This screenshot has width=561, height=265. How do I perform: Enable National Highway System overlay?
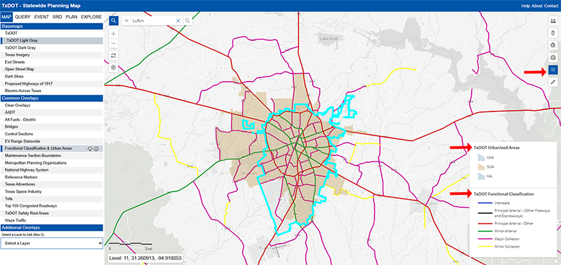click(x=52, y=170)
